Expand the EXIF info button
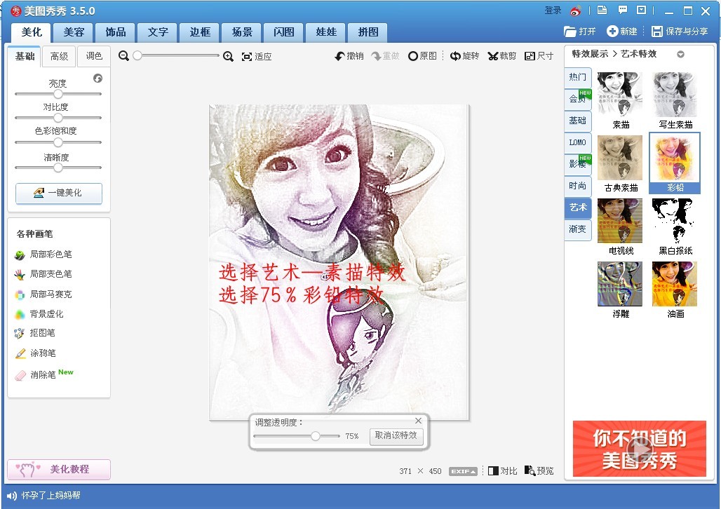The height and width of the screenshot is (509, 721). click(x=463, y=471)
